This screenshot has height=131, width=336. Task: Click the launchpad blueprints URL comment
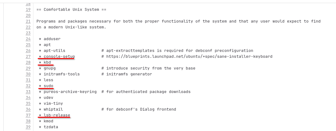187,57
